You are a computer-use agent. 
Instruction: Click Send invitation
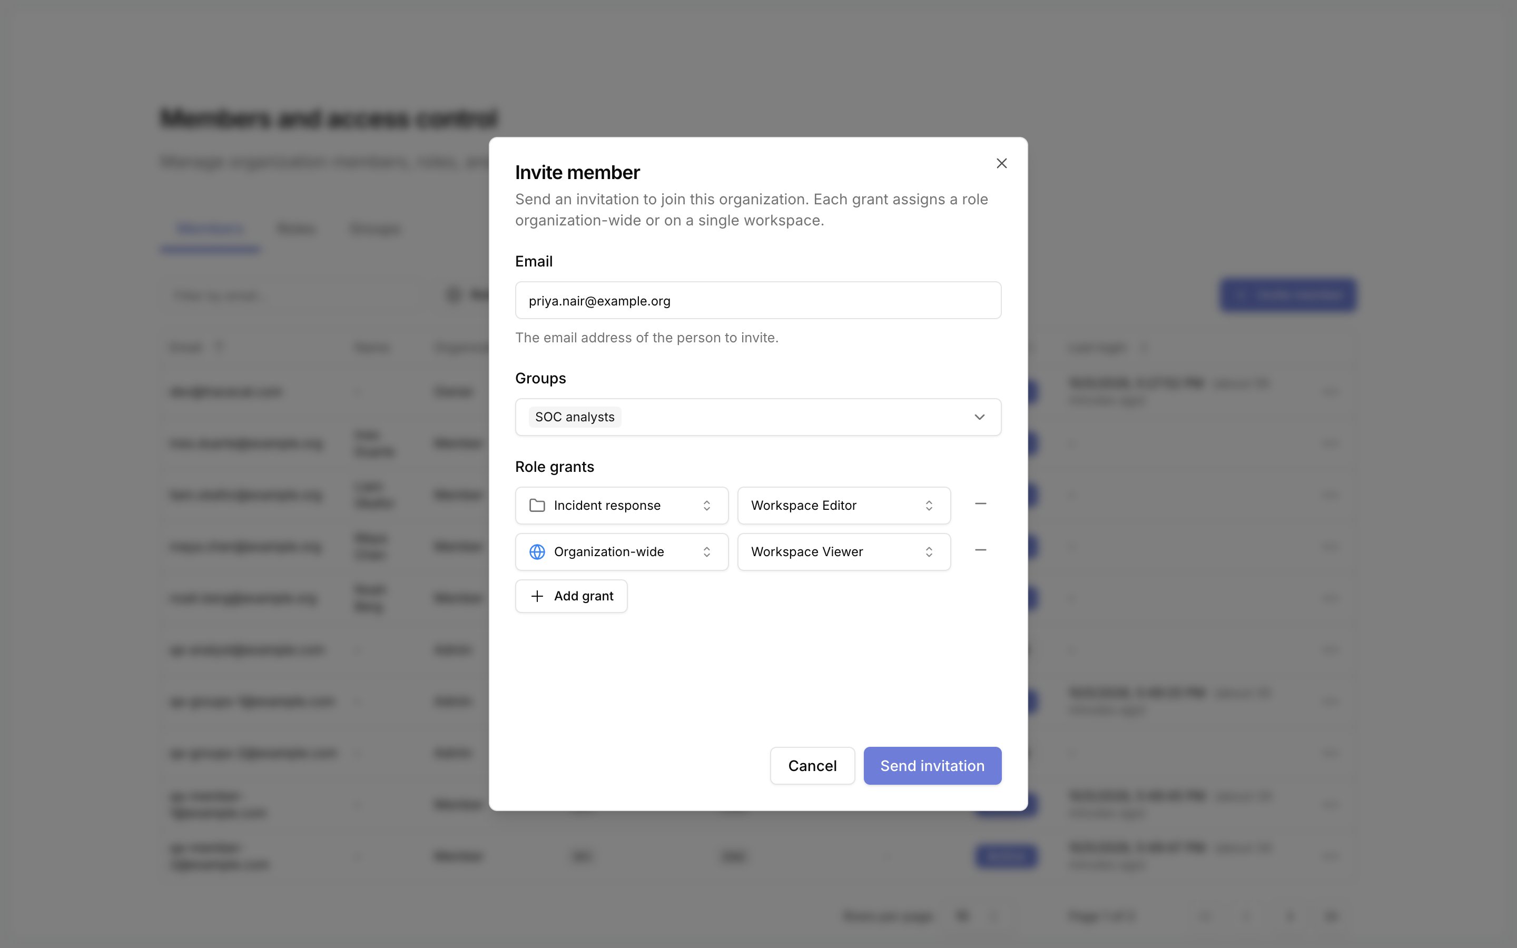click(932, 766)
